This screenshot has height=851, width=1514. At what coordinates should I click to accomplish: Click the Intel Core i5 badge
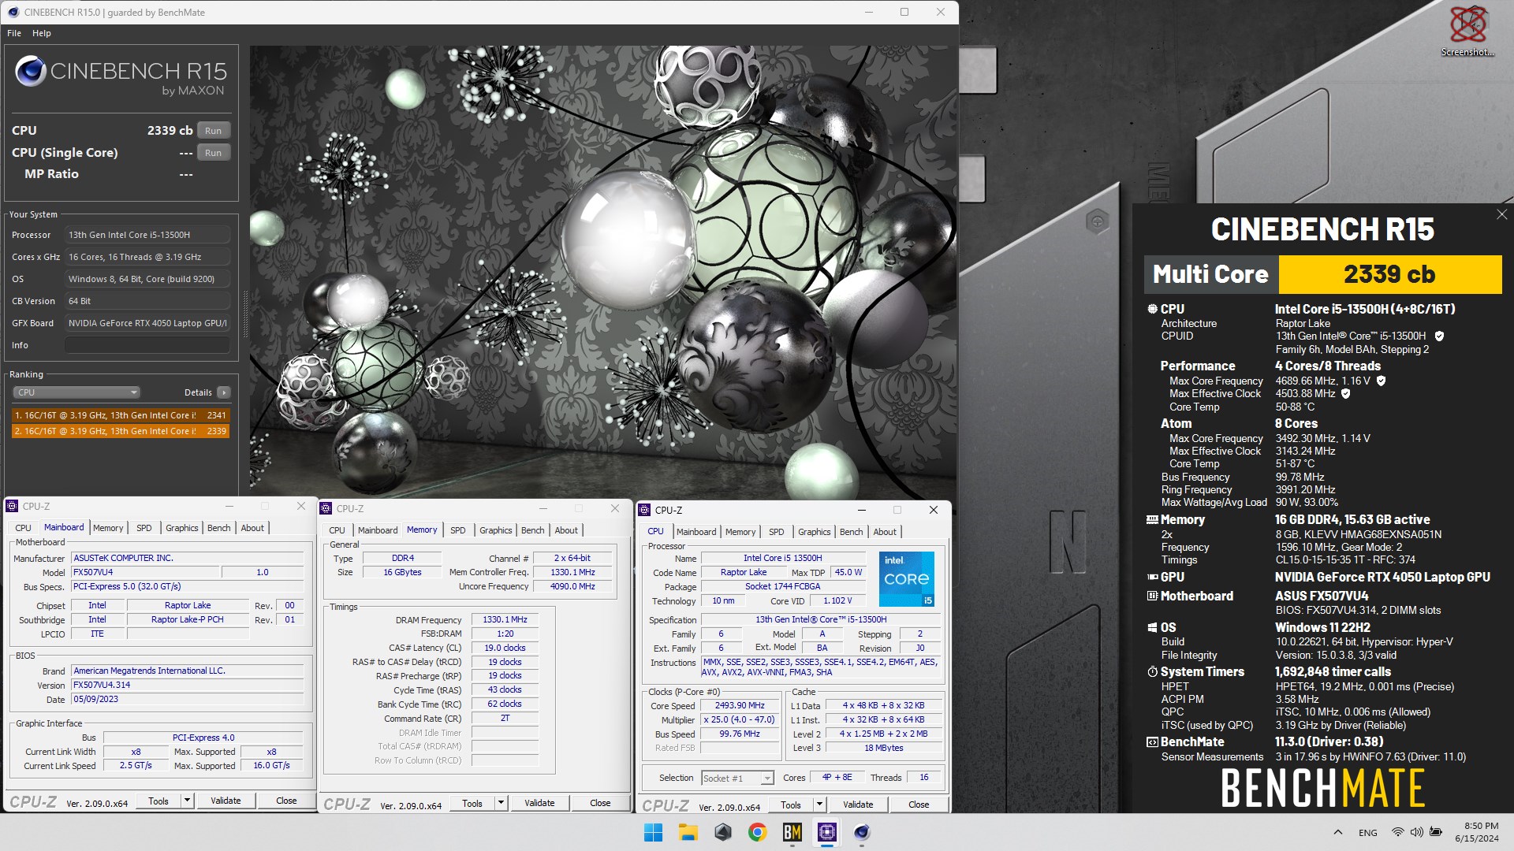click(x=907, y=579)
